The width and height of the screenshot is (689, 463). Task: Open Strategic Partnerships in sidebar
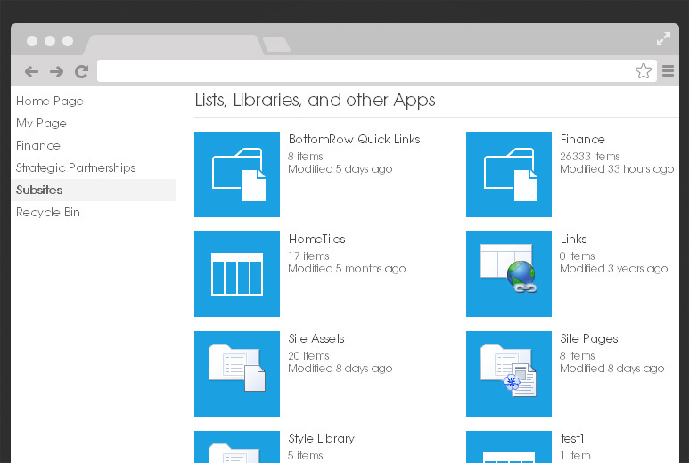[76, 167]
